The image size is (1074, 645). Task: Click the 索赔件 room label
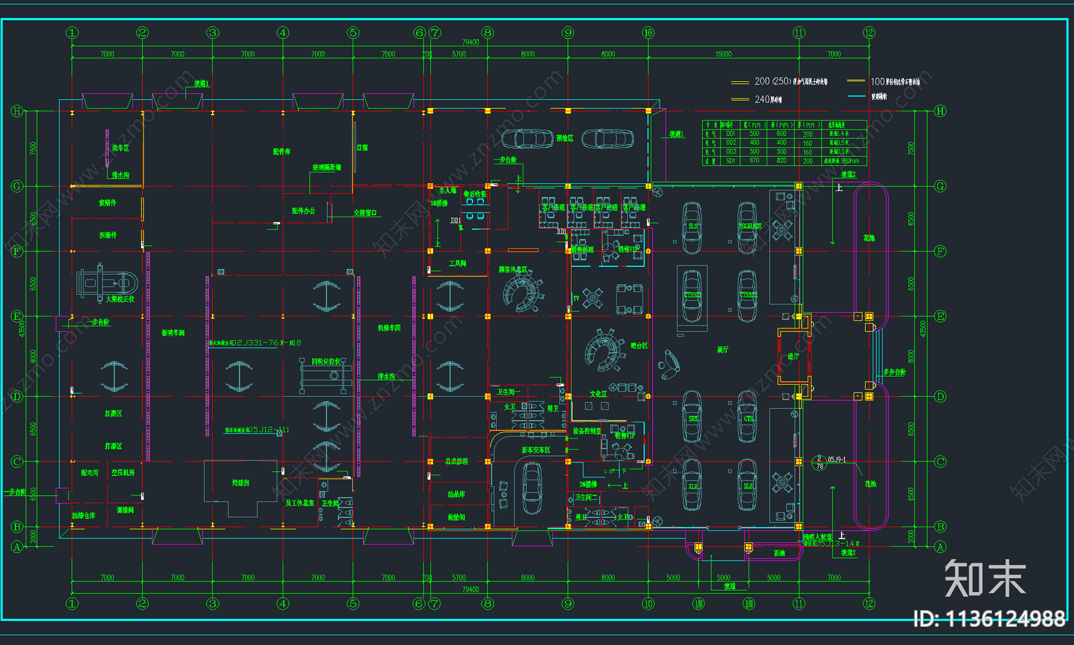coord(107,202)
